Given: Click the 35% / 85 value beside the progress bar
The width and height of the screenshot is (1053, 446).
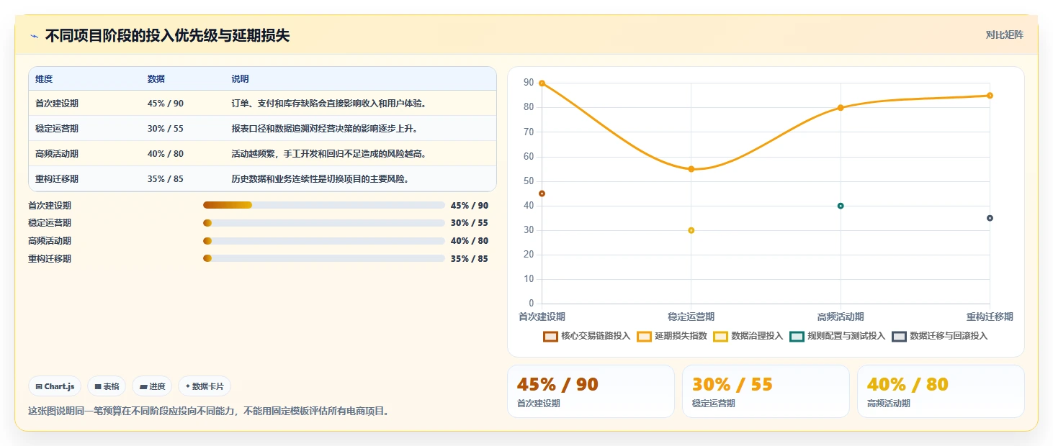Looking at the screenshot, I should point(470,259).
